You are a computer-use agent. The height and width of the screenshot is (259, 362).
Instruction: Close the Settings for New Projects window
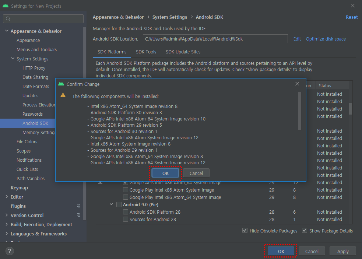[x=352, y=6]
